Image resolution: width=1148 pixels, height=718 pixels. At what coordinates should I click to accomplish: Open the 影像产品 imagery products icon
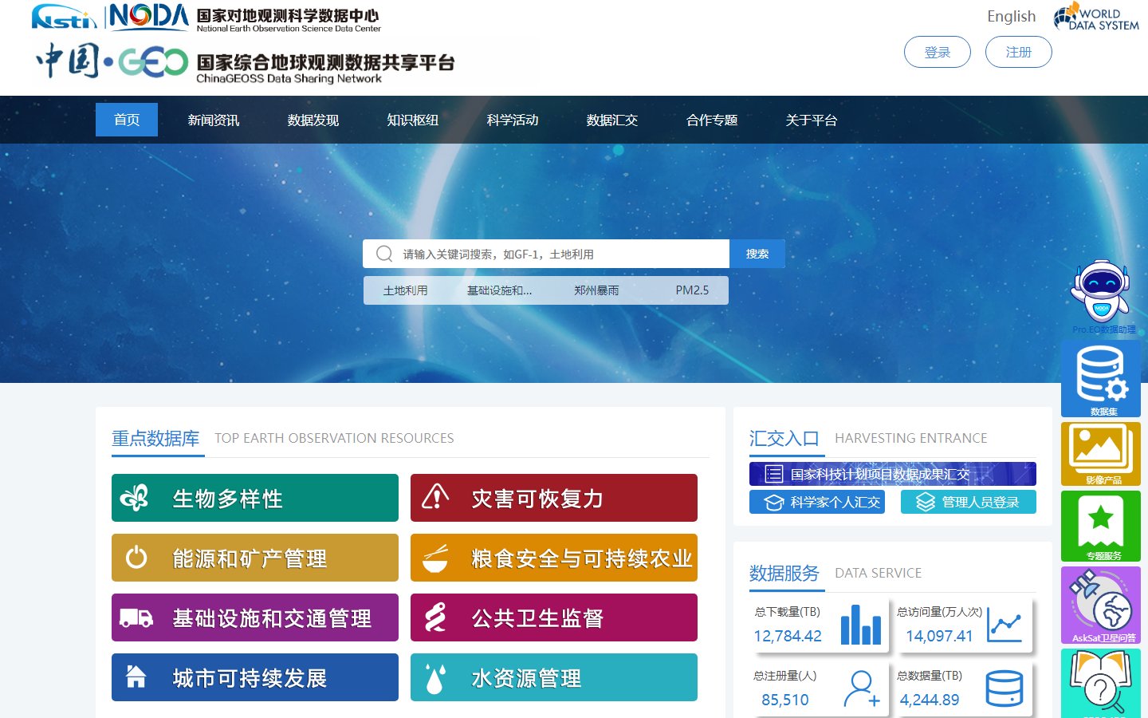click(1101, 454)
